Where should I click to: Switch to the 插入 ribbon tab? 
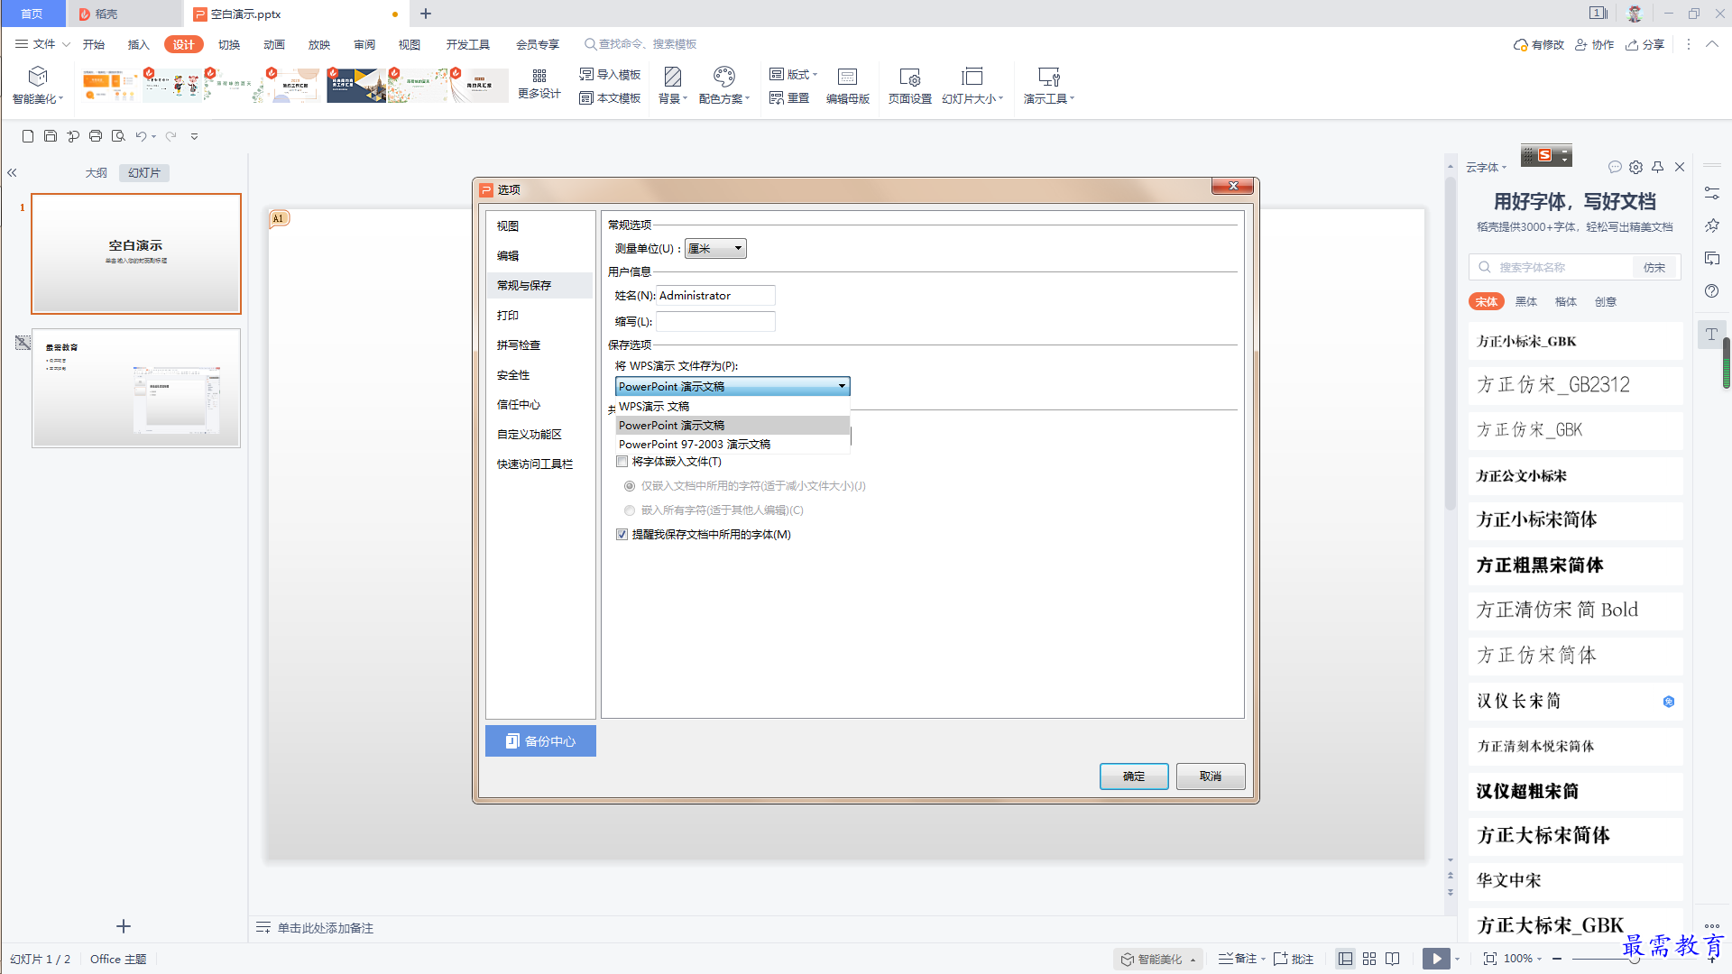[x=138, y=44]
